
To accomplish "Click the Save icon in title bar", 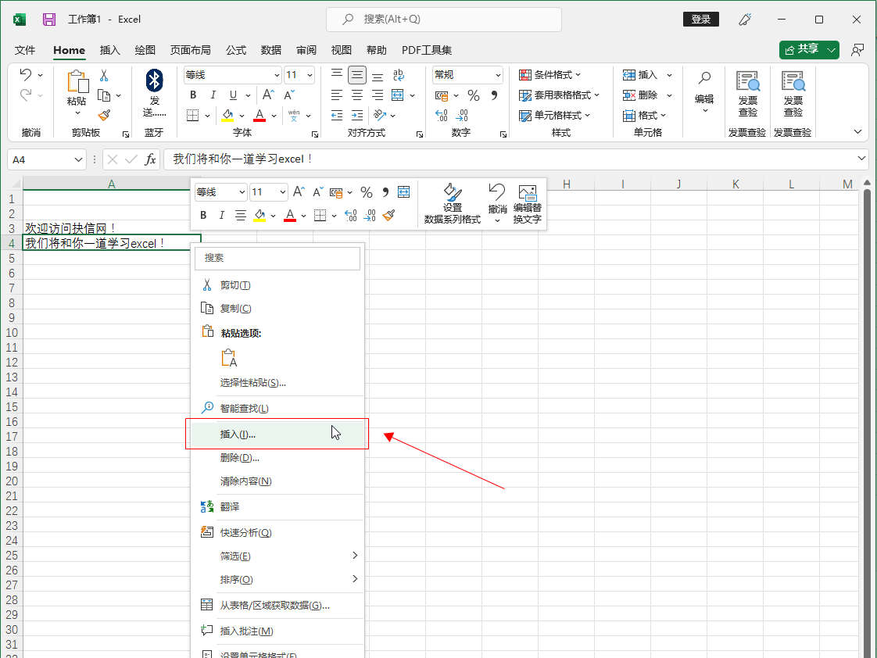I will (49, 19).
